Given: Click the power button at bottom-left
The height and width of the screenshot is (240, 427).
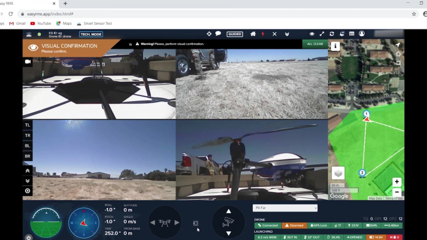Looking at the screenshot, I should (x=28, y=237).
